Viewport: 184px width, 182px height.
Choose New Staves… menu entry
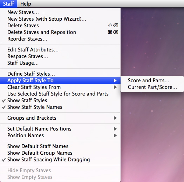pos(60,12)
